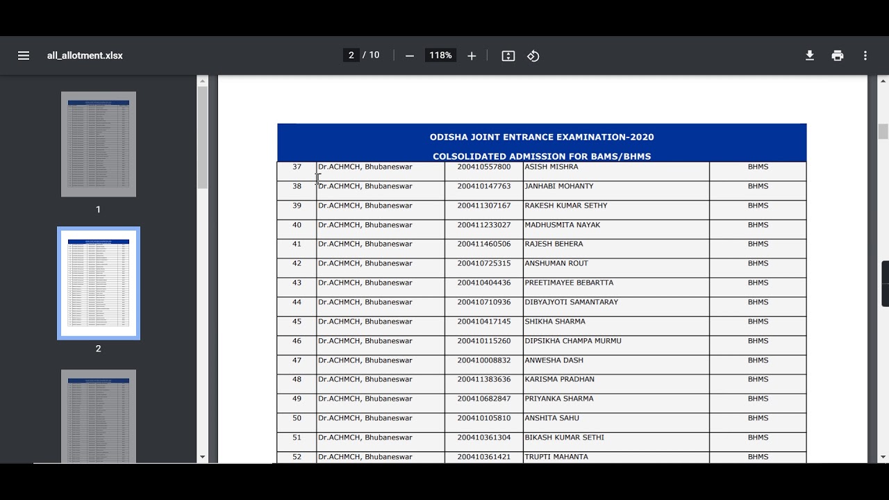Click serial number 37 cell
This screenshot has height=500, width=889.
(x=297, y=171)
